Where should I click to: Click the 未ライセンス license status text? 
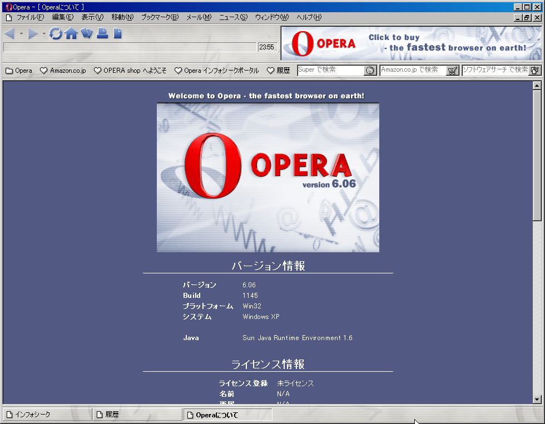coord(295,383)
